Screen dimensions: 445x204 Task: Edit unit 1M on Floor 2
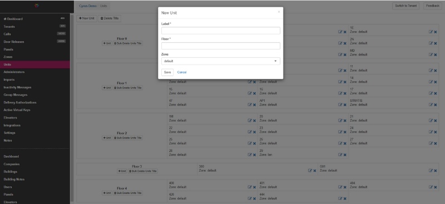point(249,121)
